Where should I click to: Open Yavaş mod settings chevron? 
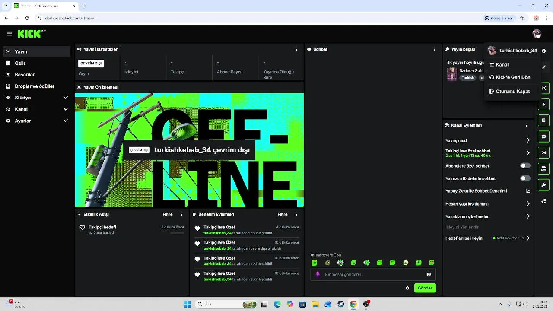click(528, 140)
